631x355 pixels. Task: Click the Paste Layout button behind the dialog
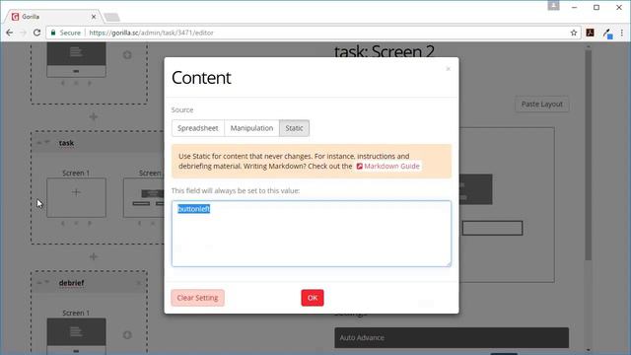pyautogui.click(x=541, y=105)
